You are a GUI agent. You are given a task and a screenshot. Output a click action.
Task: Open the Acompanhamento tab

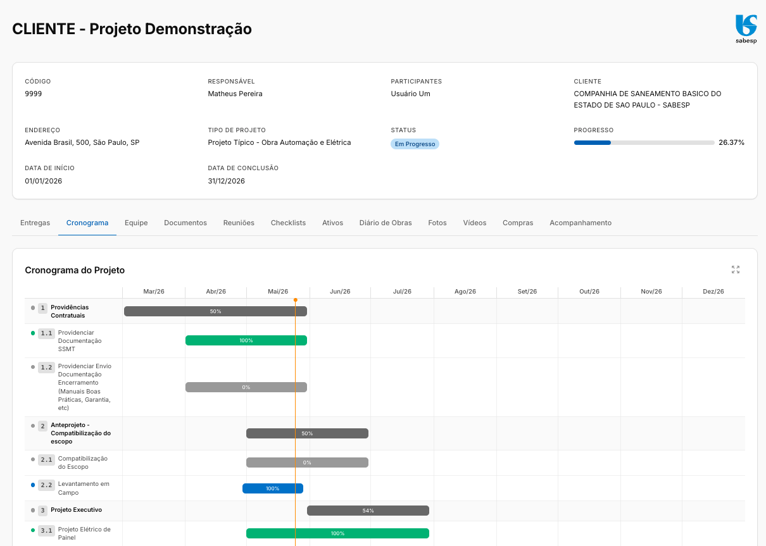point(581,223)
